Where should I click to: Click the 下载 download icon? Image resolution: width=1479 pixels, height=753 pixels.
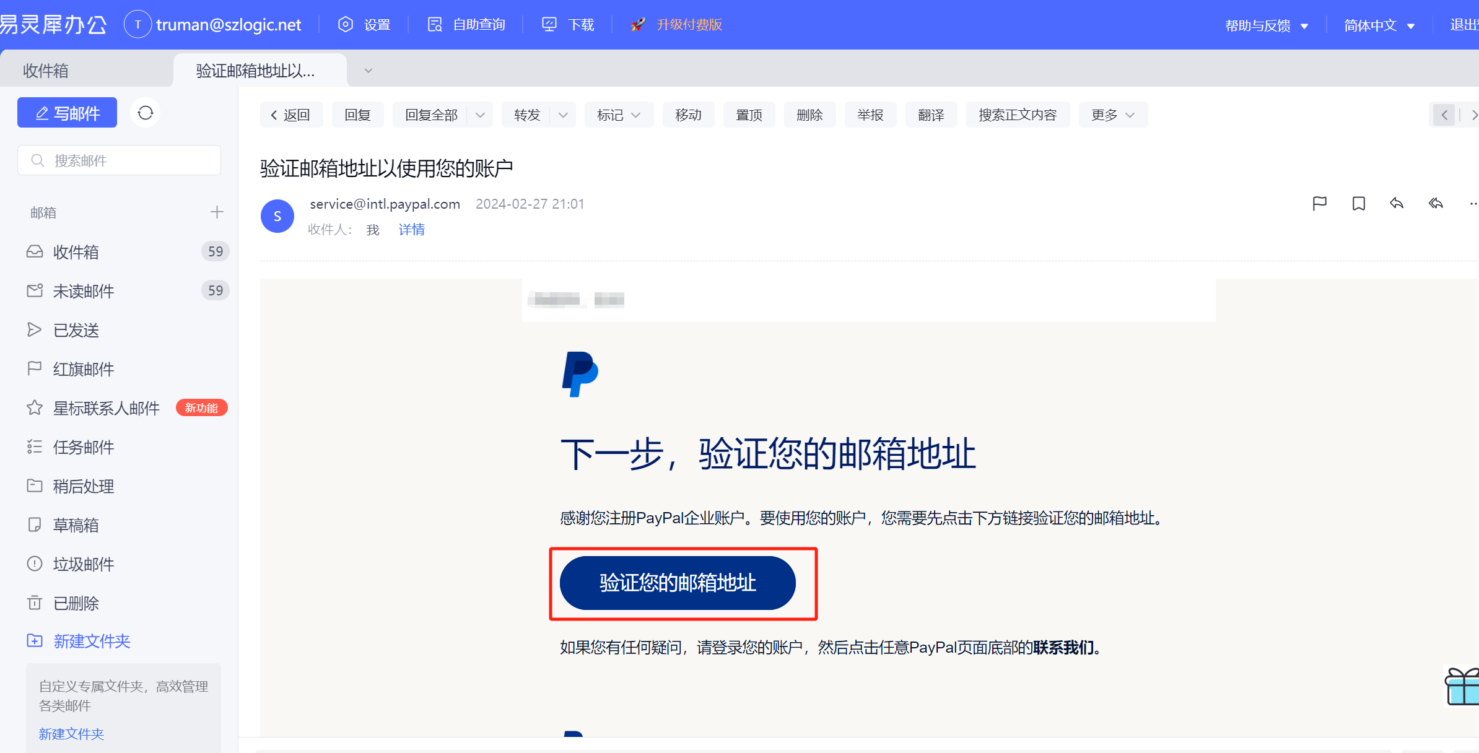[549, 24]
